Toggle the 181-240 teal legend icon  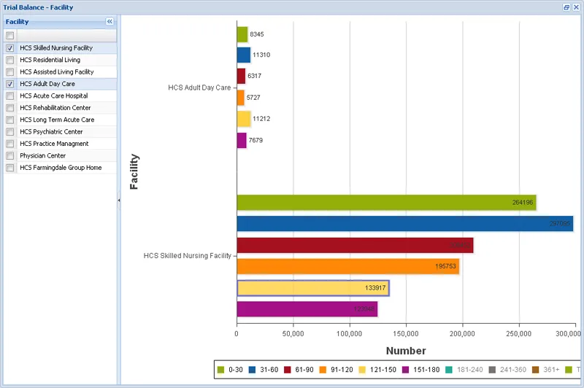click(x=449, y=370)
